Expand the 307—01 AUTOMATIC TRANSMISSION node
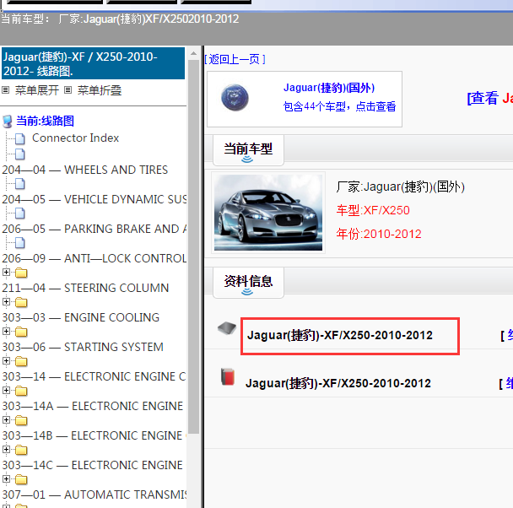513x508 pixels. 6,478
